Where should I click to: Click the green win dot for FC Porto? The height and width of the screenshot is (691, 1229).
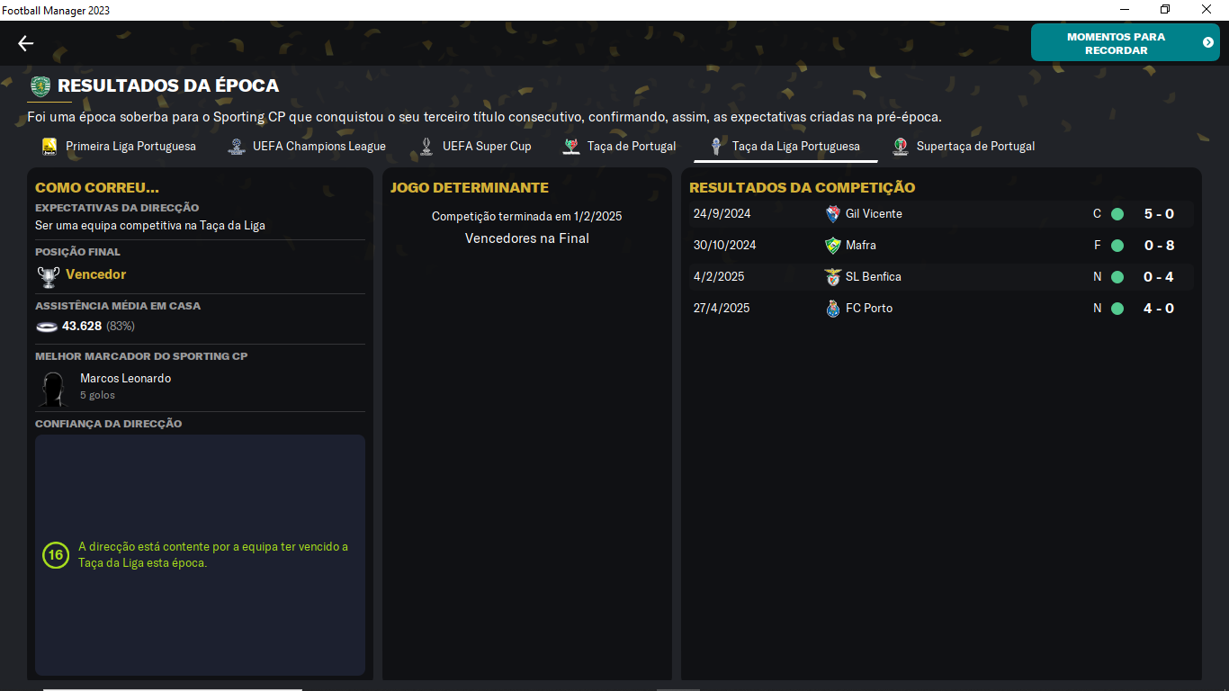click(x=1117, y=309)
